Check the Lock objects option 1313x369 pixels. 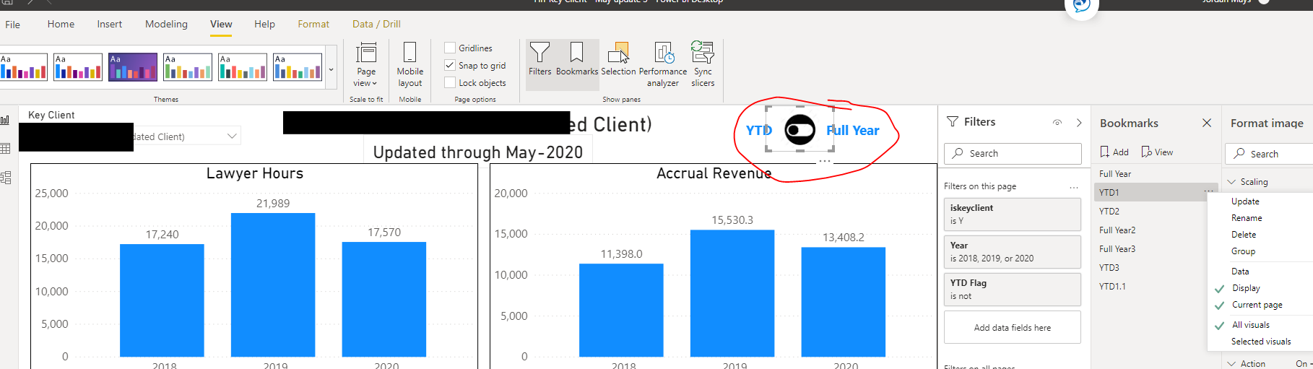point(450,82)
